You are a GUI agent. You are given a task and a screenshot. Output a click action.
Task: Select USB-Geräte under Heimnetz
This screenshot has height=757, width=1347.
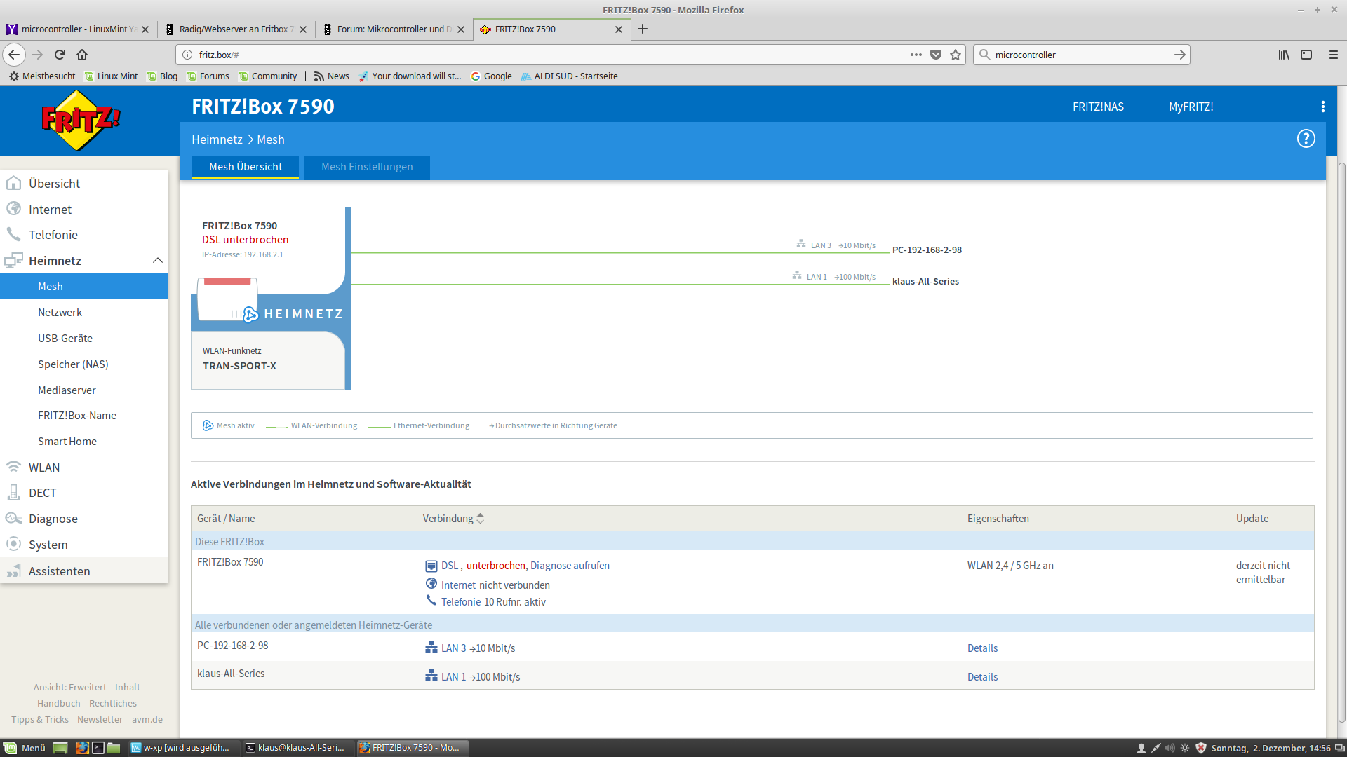[x=84, y=339]
